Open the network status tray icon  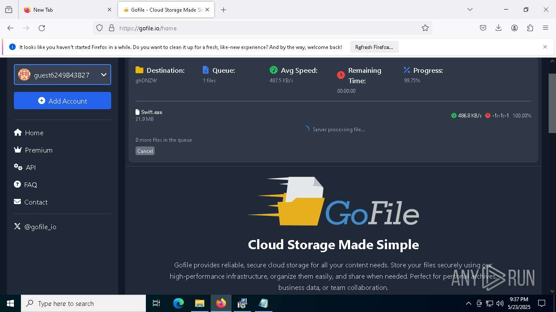[x=490, y=303]
